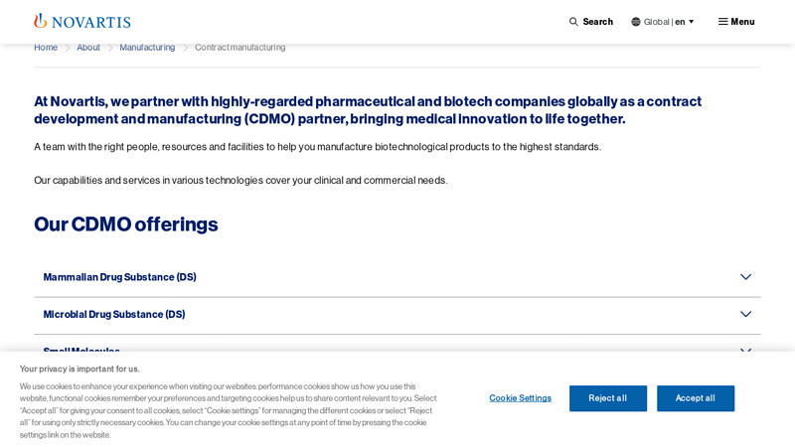Expand the Microbial Drug Substance chevron
Image resolution: width=795 pixels, height=447 pixels.
(745, 314)
